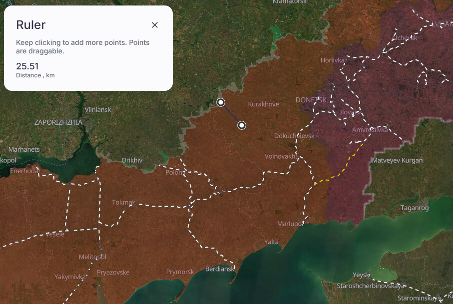
Task: Click the Ruler panel title
Action: (31, 25)
